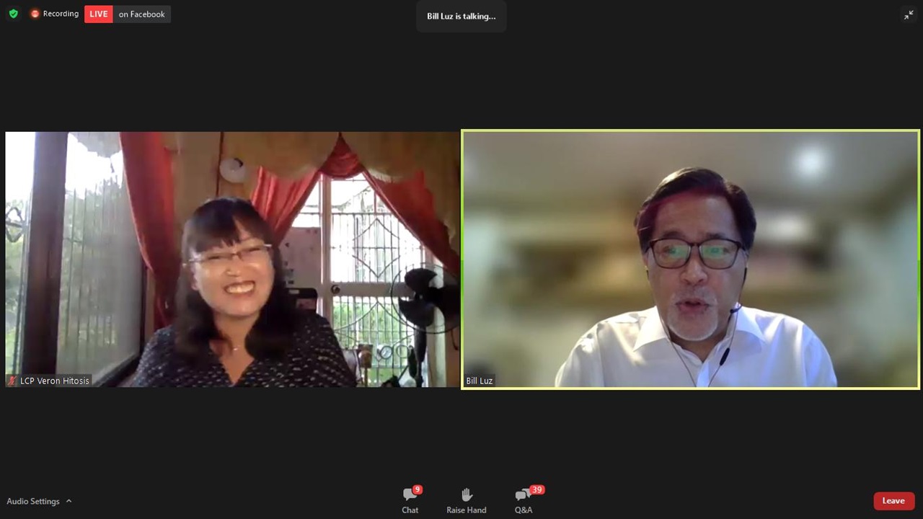Screen dimensions: 923x519
Task: Open Audio Settings text label
Action: click(33, 501)
